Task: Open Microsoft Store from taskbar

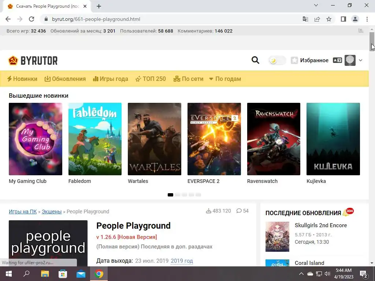Action: [63, 274]
